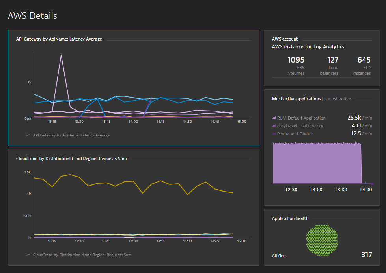Click the Application health tile title
386x273 pixels.
[x=290, y=218]
